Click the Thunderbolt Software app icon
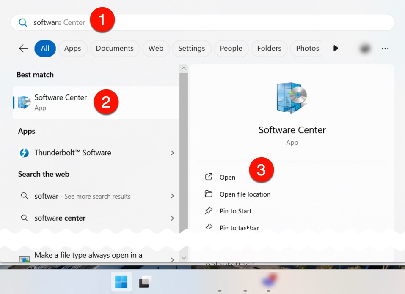Viewport: 405px width, 294px height. click(x=25, y=153)
